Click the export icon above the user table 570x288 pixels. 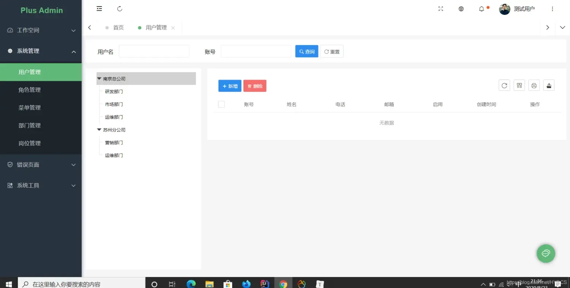pos(549,85)
